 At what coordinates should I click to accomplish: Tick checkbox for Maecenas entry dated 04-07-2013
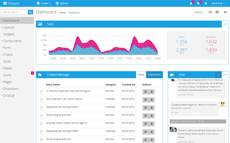coord(41,108)
